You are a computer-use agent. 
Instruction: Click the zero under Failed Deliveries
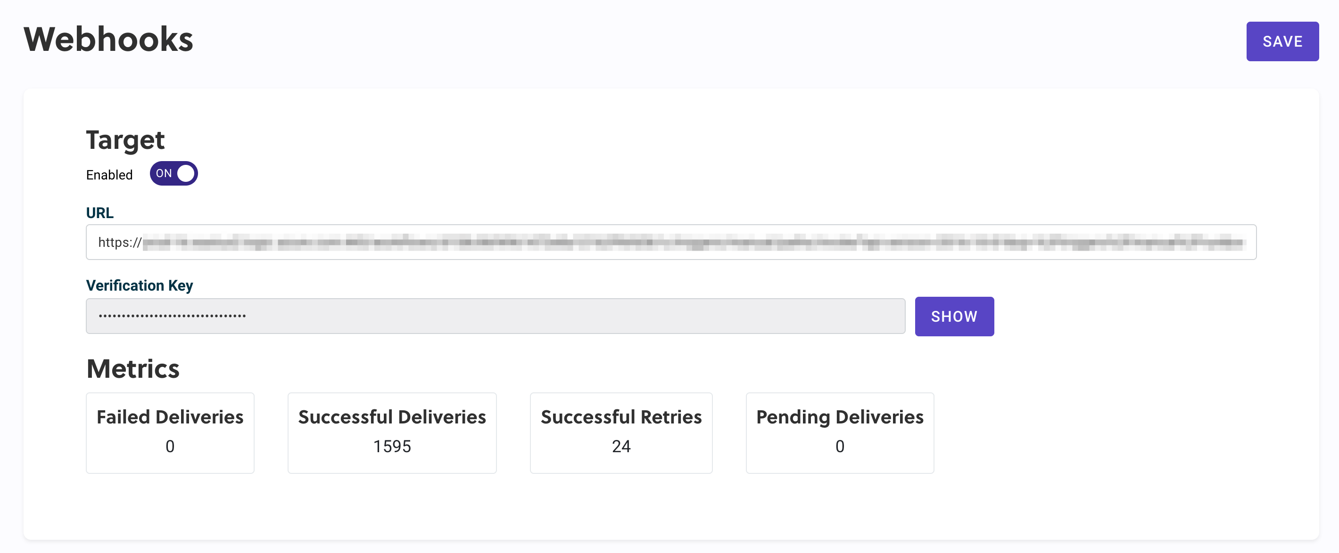click(170, 446)
